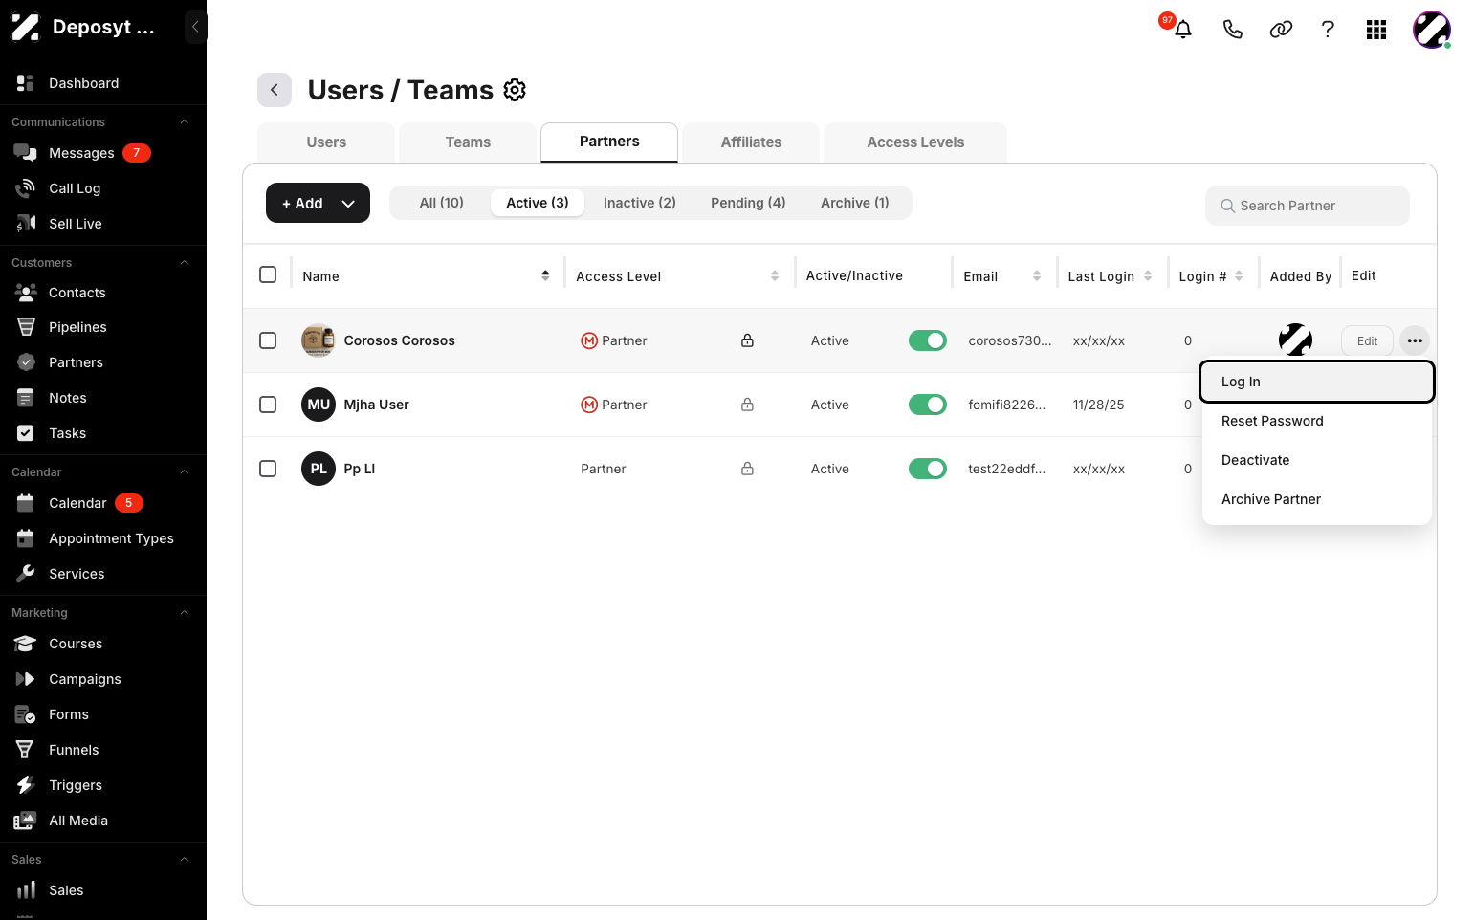
Task: Collapse the Marketing sidebar section
Action: point(185,613)
